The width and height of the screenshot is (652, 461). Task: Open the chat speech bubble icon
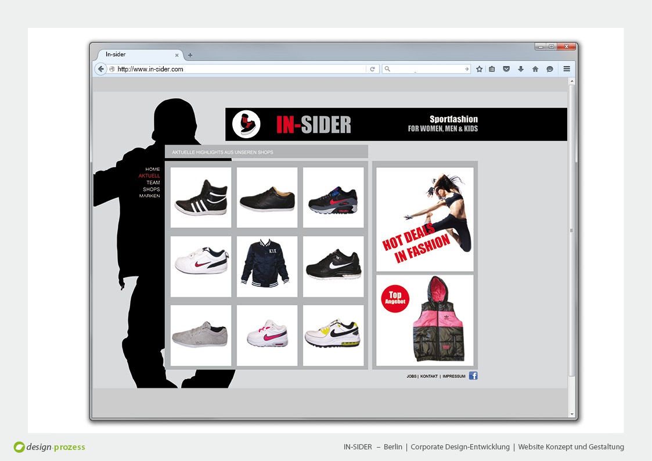pos(549,69)
